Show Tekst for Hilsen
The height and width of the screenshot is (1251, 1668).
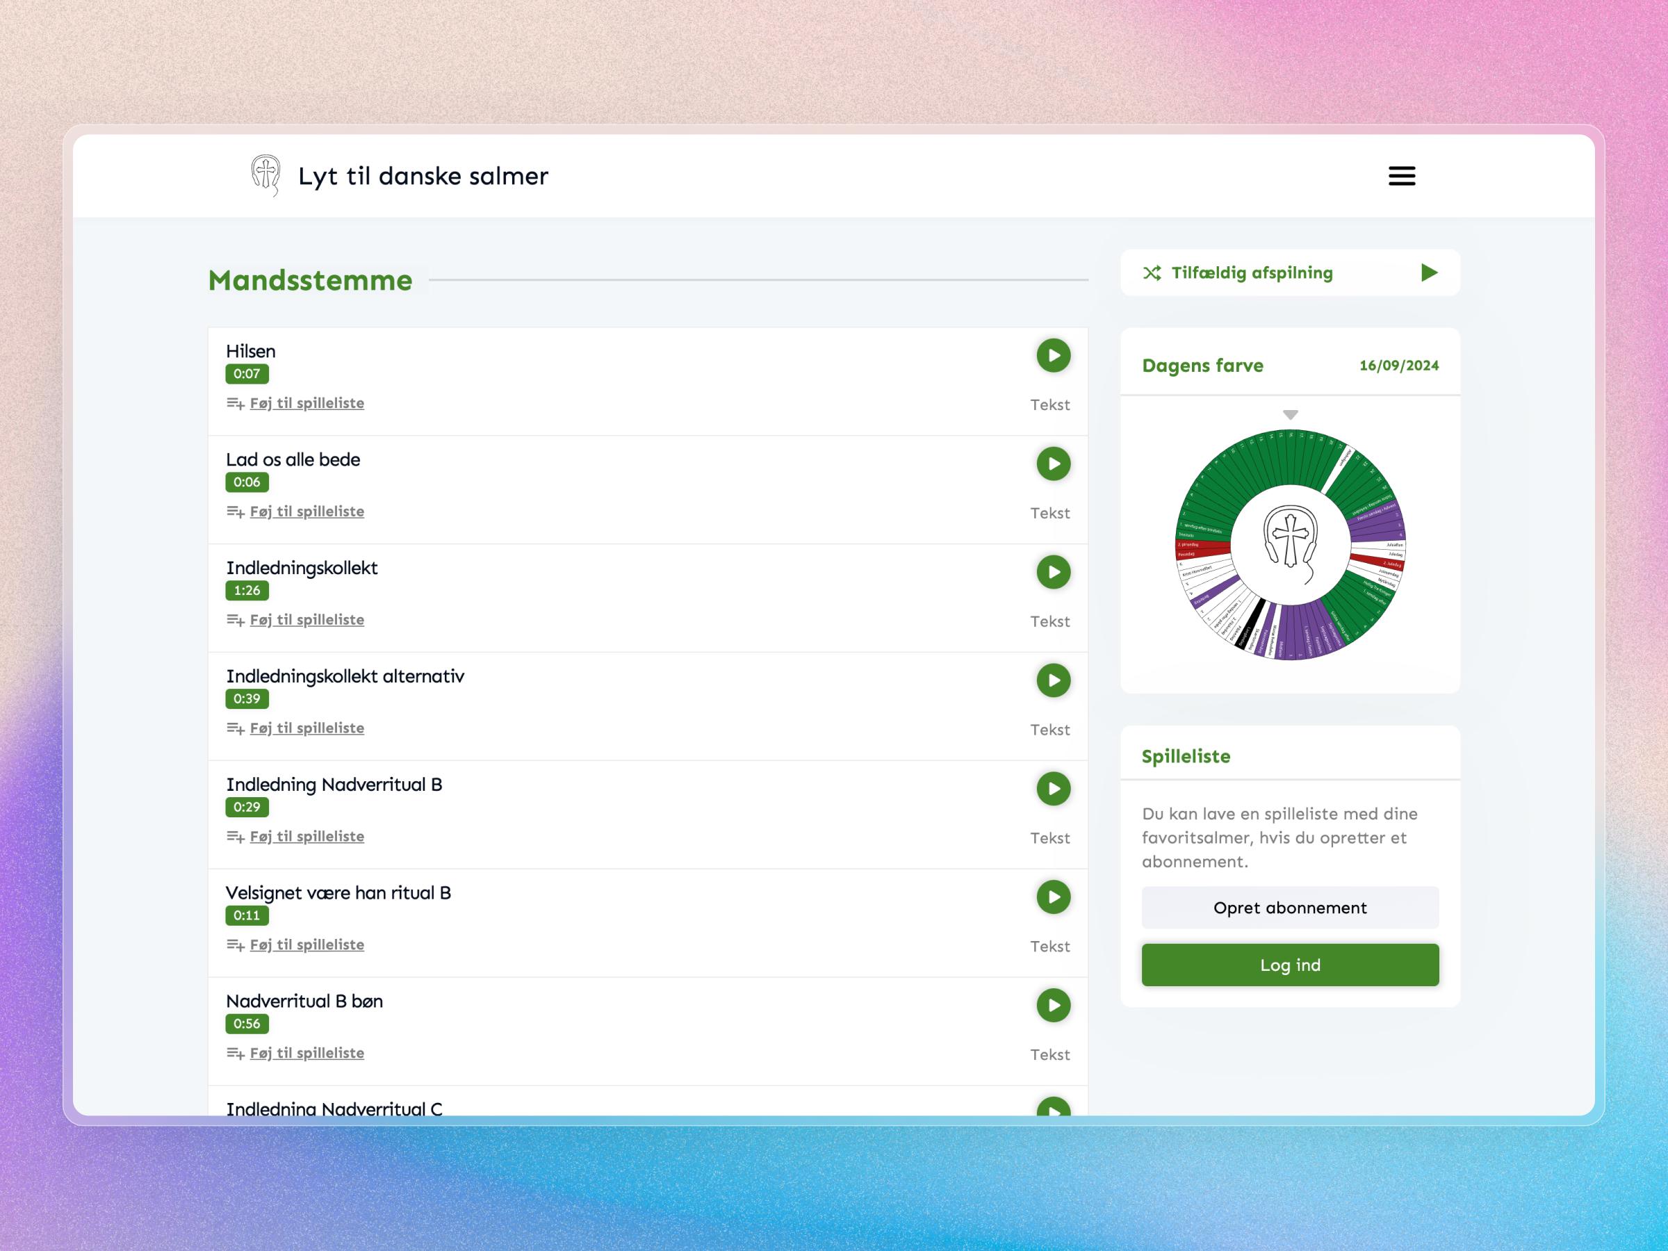[1050, 405]
